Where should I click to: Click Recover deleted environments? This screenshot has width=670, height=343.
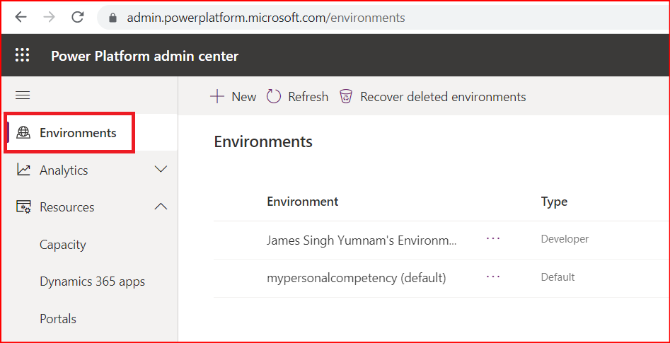click(x=432, y=97)
